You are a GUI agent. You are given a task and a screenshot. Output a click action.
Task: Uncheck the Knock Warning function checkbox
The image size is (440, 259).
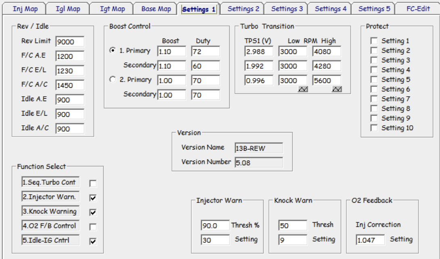tap(93, 212)
